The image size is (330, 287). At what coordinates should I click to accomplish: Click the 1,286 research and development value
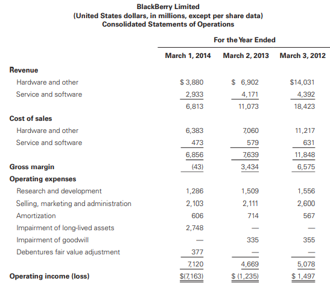click(x=195, y=191)
